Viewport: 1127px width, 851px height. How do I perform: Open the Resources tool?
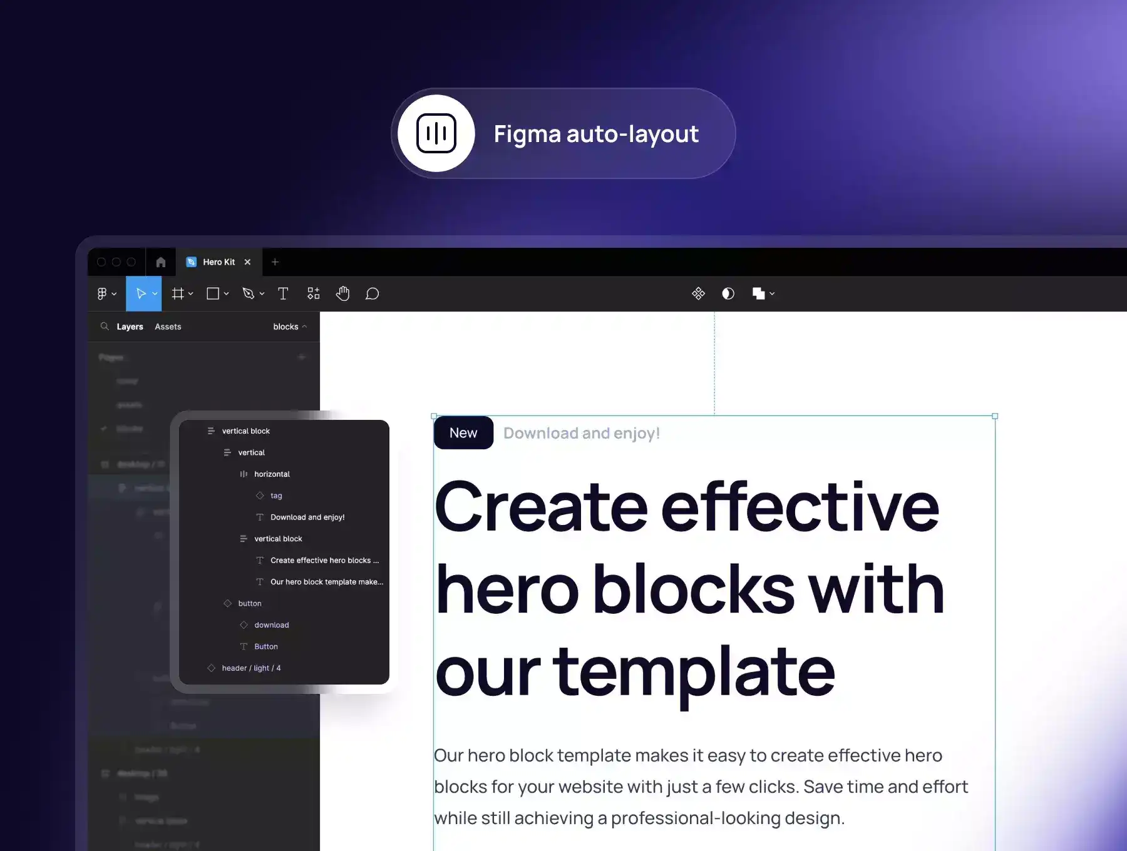(314, 293)
